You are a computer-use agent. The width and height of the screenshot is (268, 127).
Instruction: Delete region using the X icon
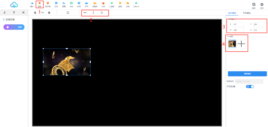pos(23,12)
